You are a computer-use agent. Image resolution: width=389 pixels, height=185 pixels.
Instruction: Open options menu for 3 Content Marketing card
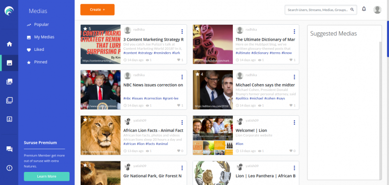(x=182, y=31)
